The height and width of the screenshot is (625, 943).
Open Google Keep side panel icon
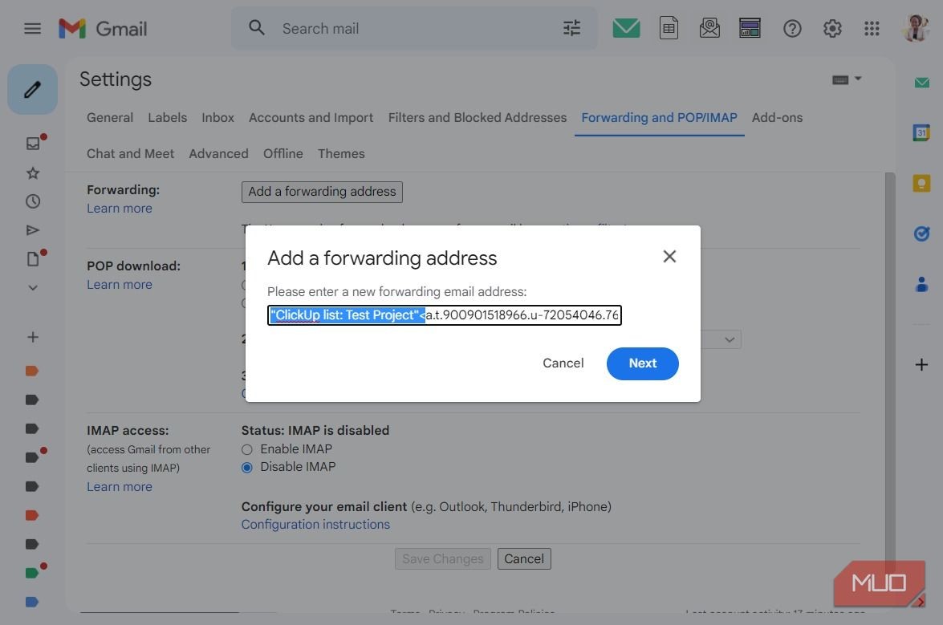coord(921,183)
